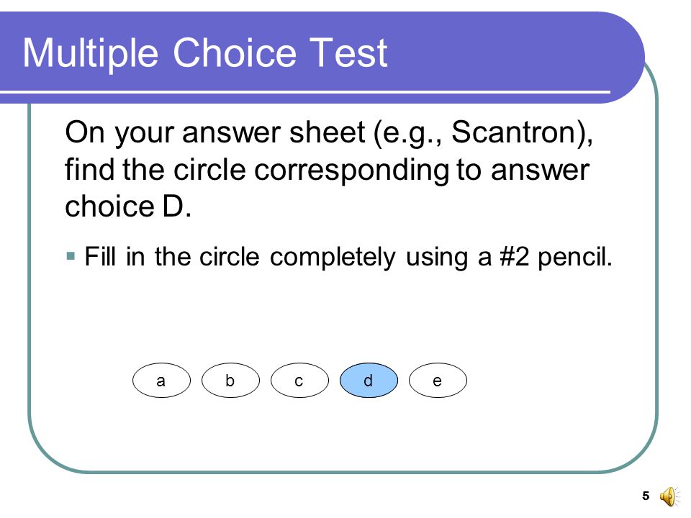Click the 'On your answer sheet' text
691x518 pixels.
coord(215,133)
